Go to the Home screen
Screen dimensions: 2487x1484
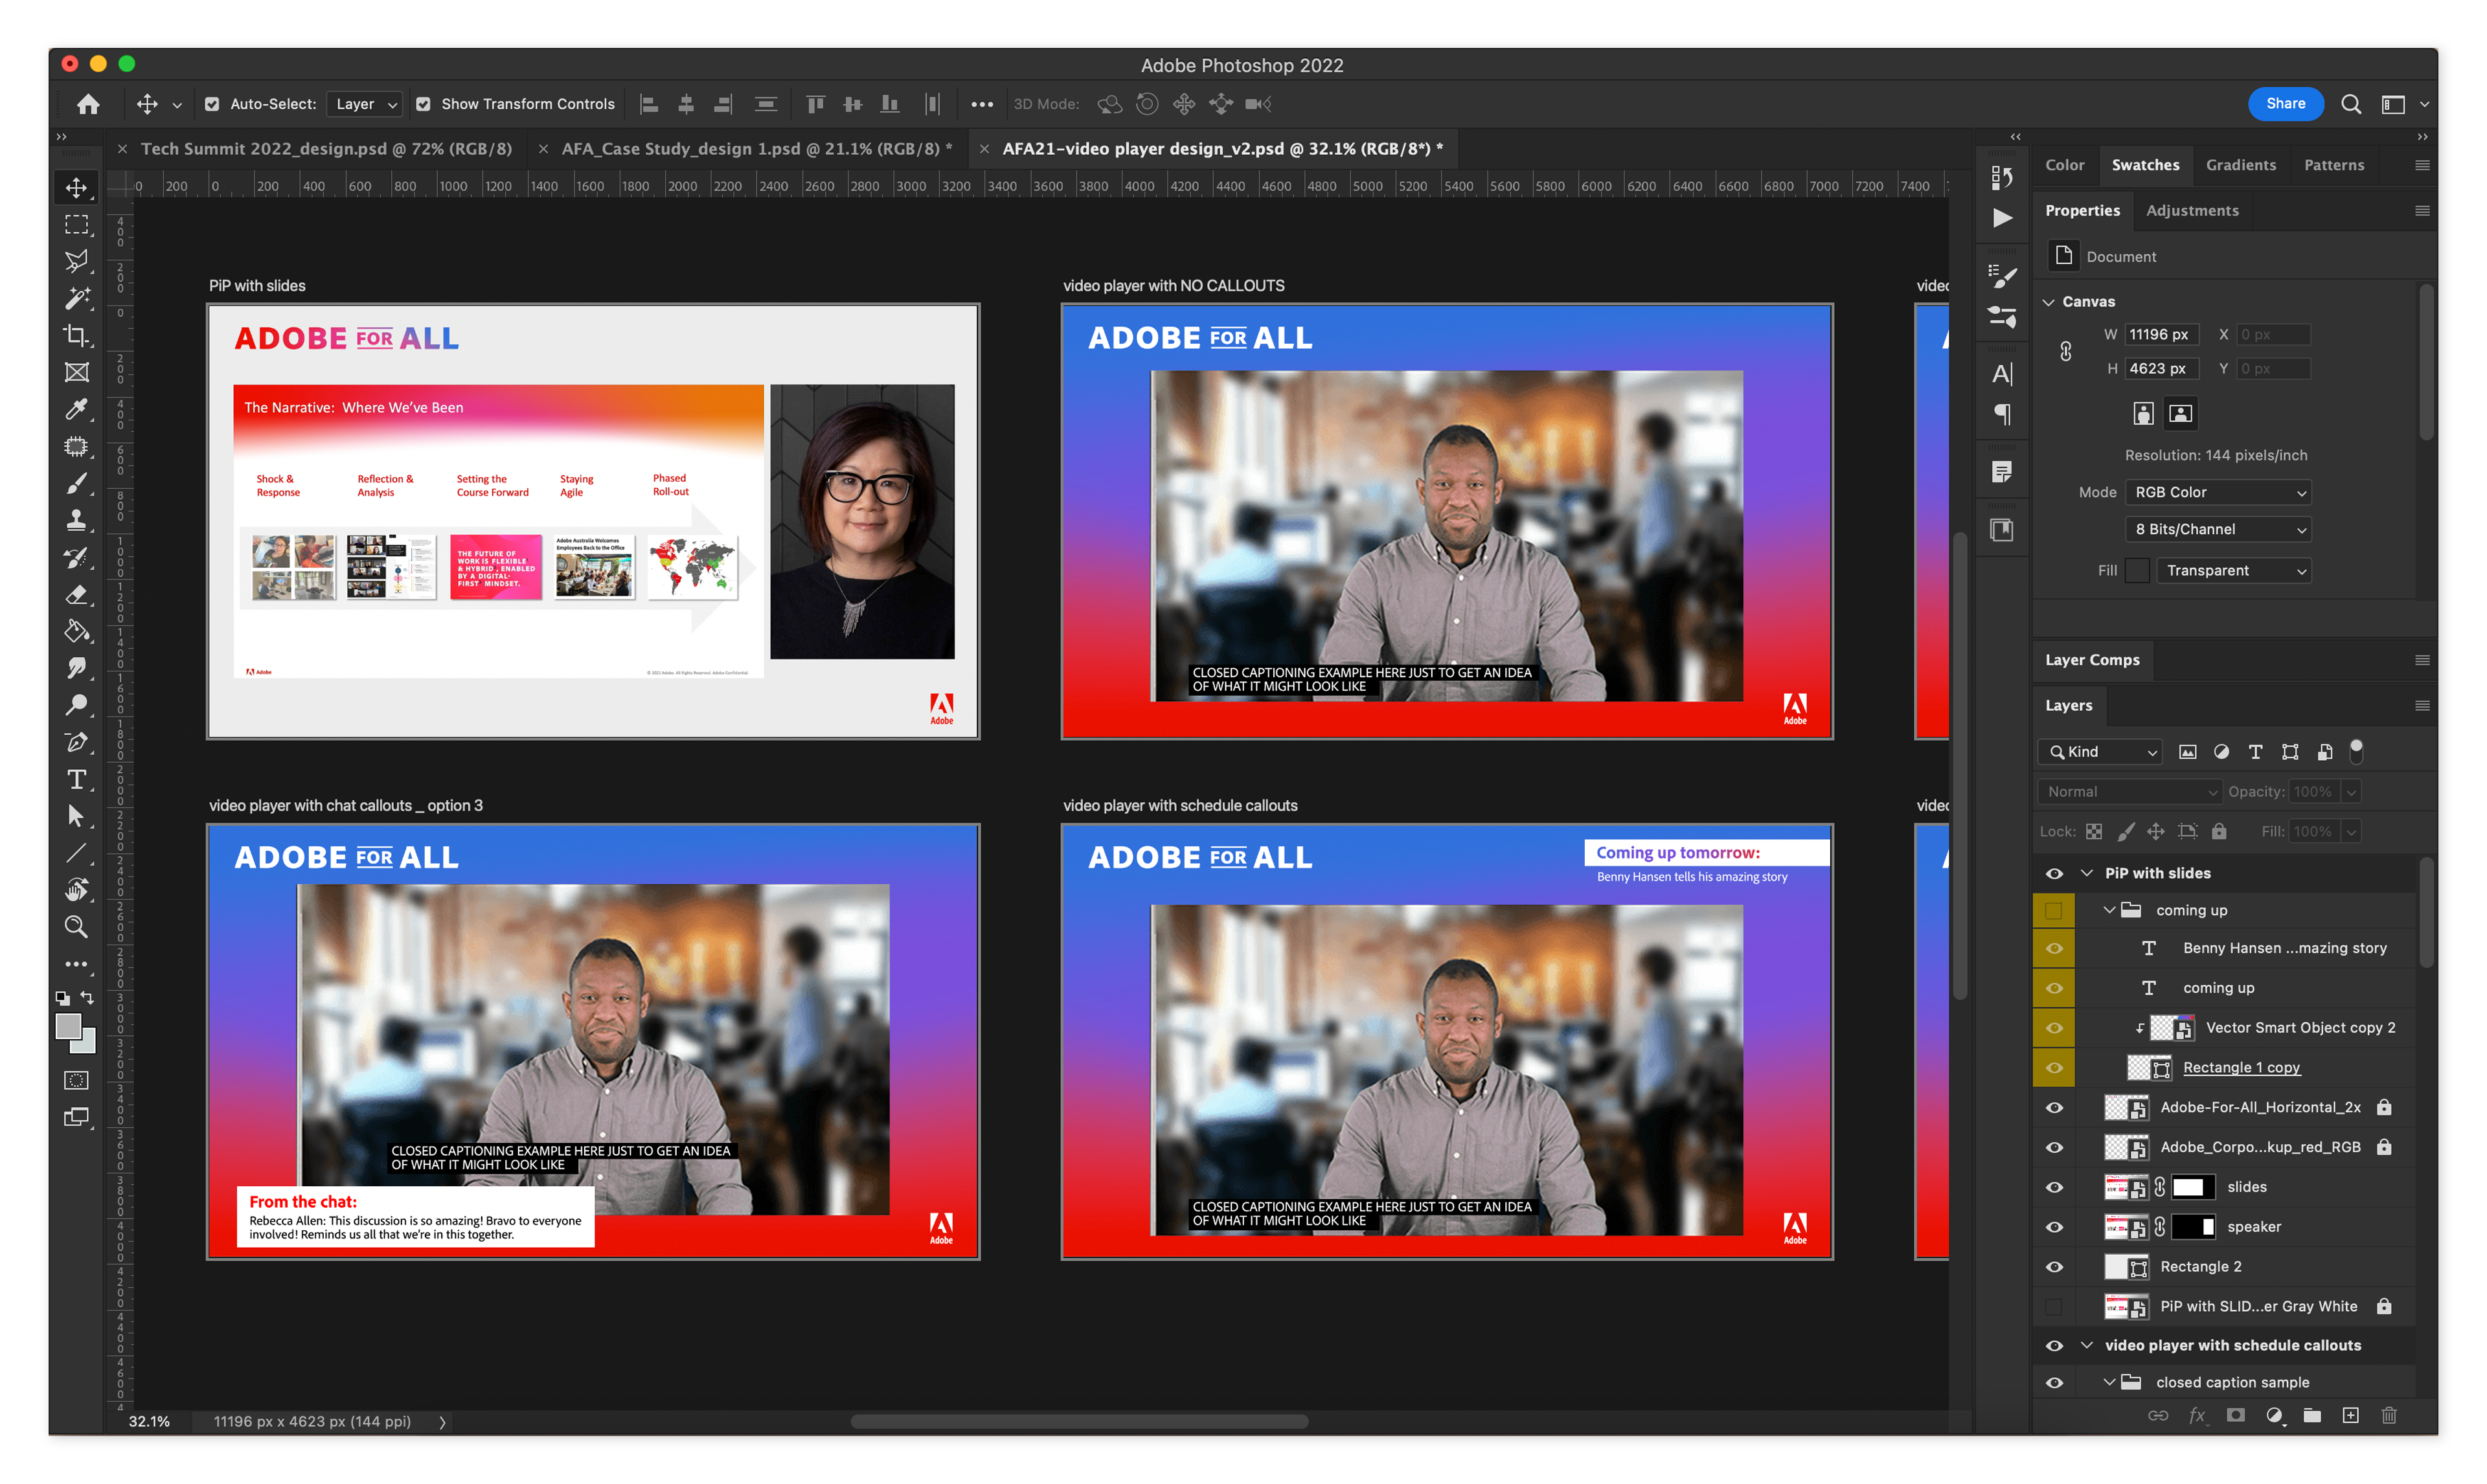click(x=88, y=104)
